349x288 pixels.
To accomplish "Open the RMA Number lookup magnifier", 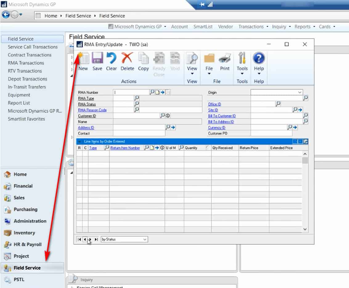I will (152, 92).
